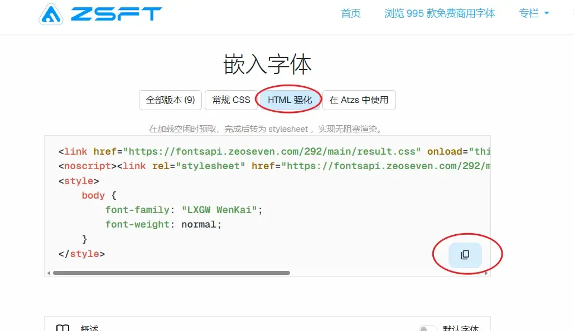Toggle the 默认字体 switch
574x331 pixels.
click(x=427, y=328)
